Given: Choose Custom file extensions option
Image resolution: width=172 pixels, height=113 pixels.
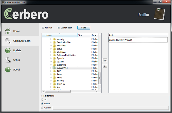Looking at the screenshot, I should [42, 108].
